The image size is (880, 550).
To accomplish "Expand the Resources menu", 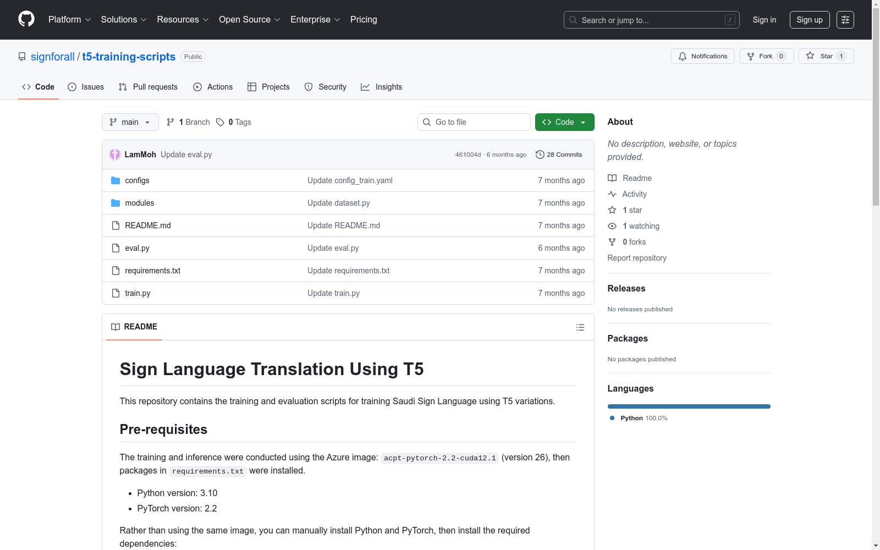I will pyautogui.click(x=183, y=20).
